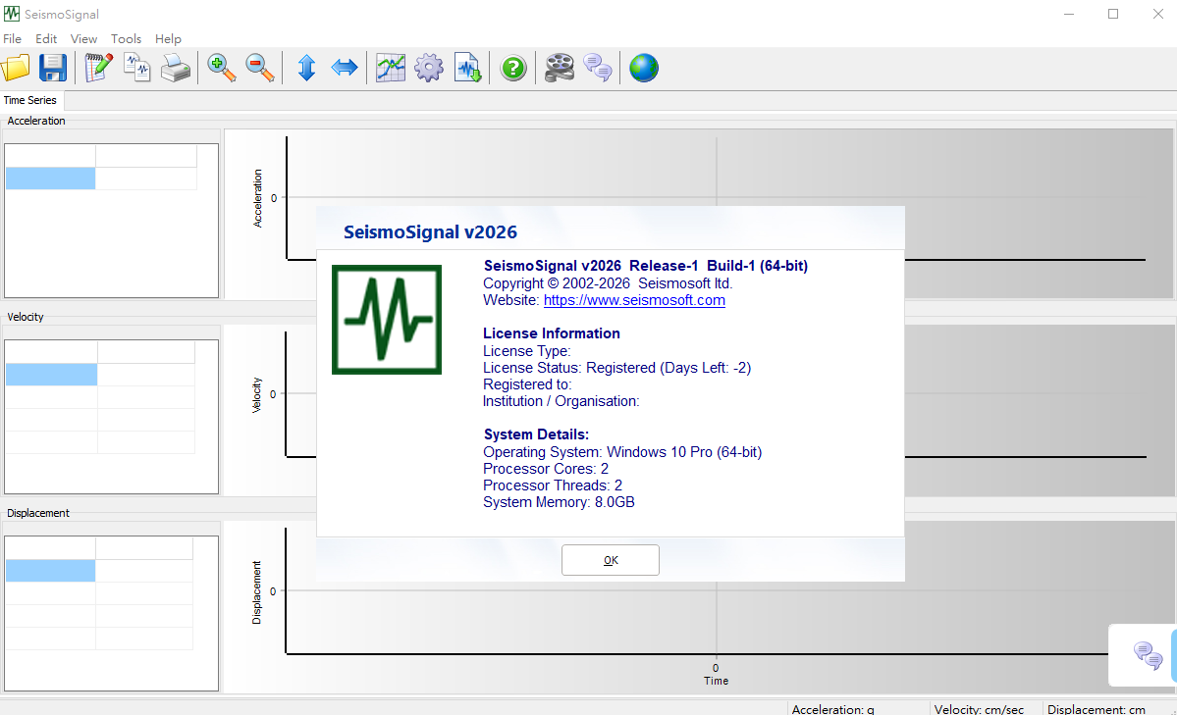Open the www.seismosoft.com website link

click(x=634, y=300)
